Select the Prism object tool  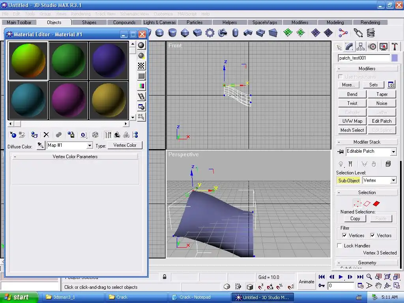(x=273, y=33)
